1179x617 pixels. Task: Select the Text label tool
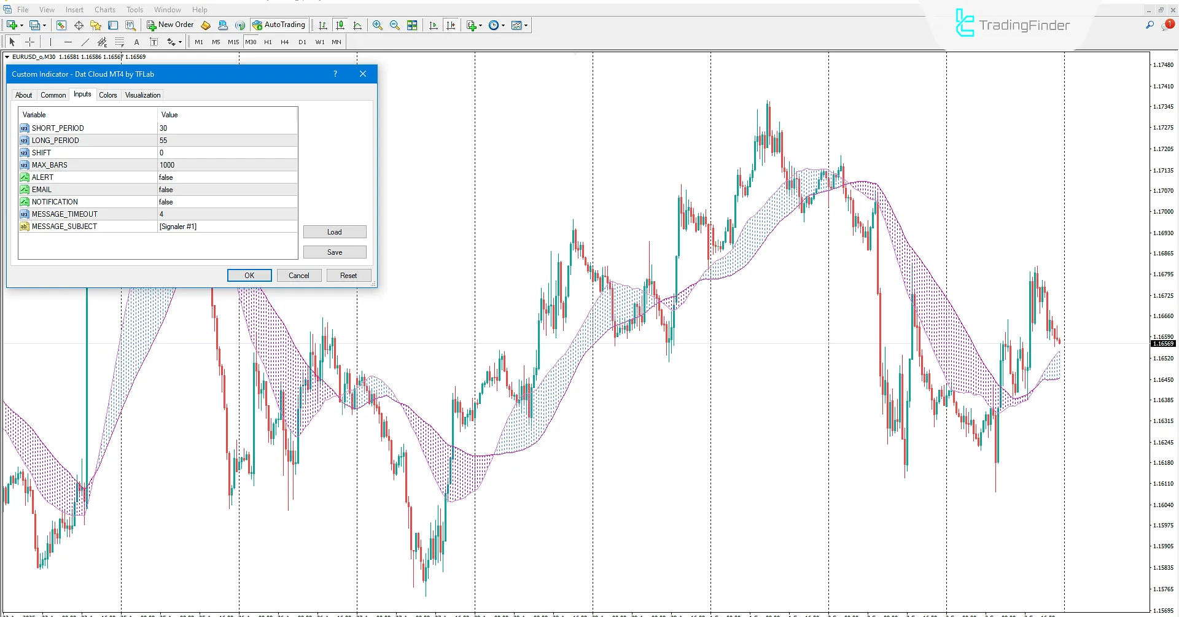click(154, 42)
